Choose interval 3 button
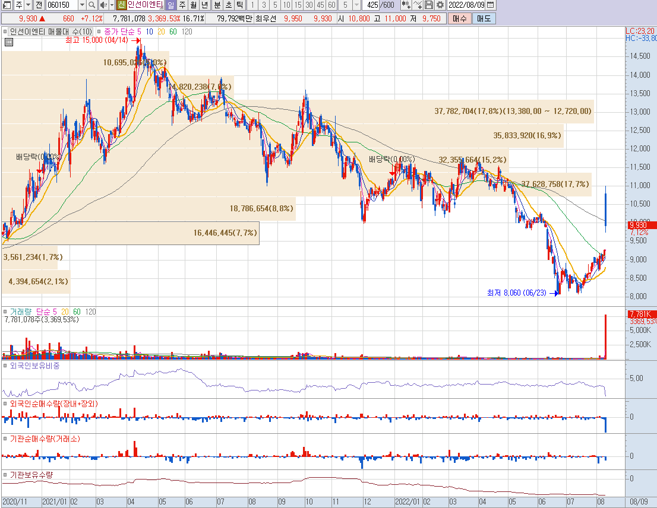Screen dimensions: 657x508 pyautogui.click(x=264, y=5)
